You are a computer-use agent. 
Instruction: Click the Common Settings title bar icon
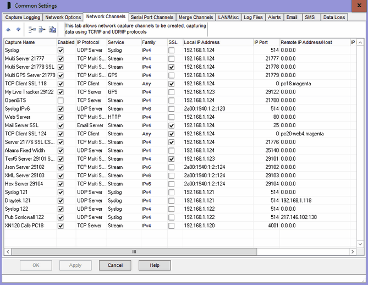click(7, 6)
